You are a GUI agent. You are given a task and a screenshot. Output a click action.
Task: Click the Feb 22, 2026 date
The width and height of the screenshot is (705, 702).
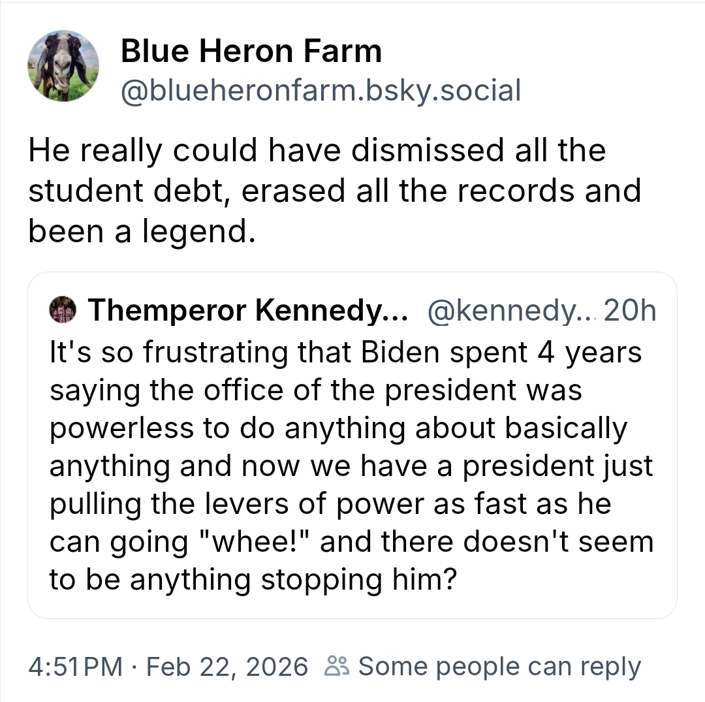tap(227, 667)
